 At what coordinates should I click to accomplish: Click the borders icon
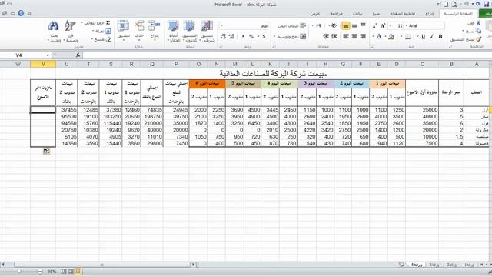[x=407, y=37]
